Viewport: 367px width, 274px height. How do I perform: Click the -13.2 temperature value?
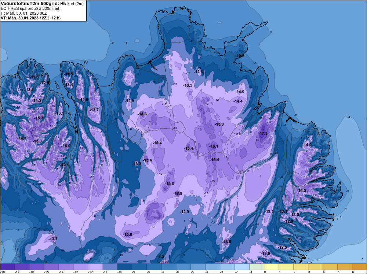[137, 164]
